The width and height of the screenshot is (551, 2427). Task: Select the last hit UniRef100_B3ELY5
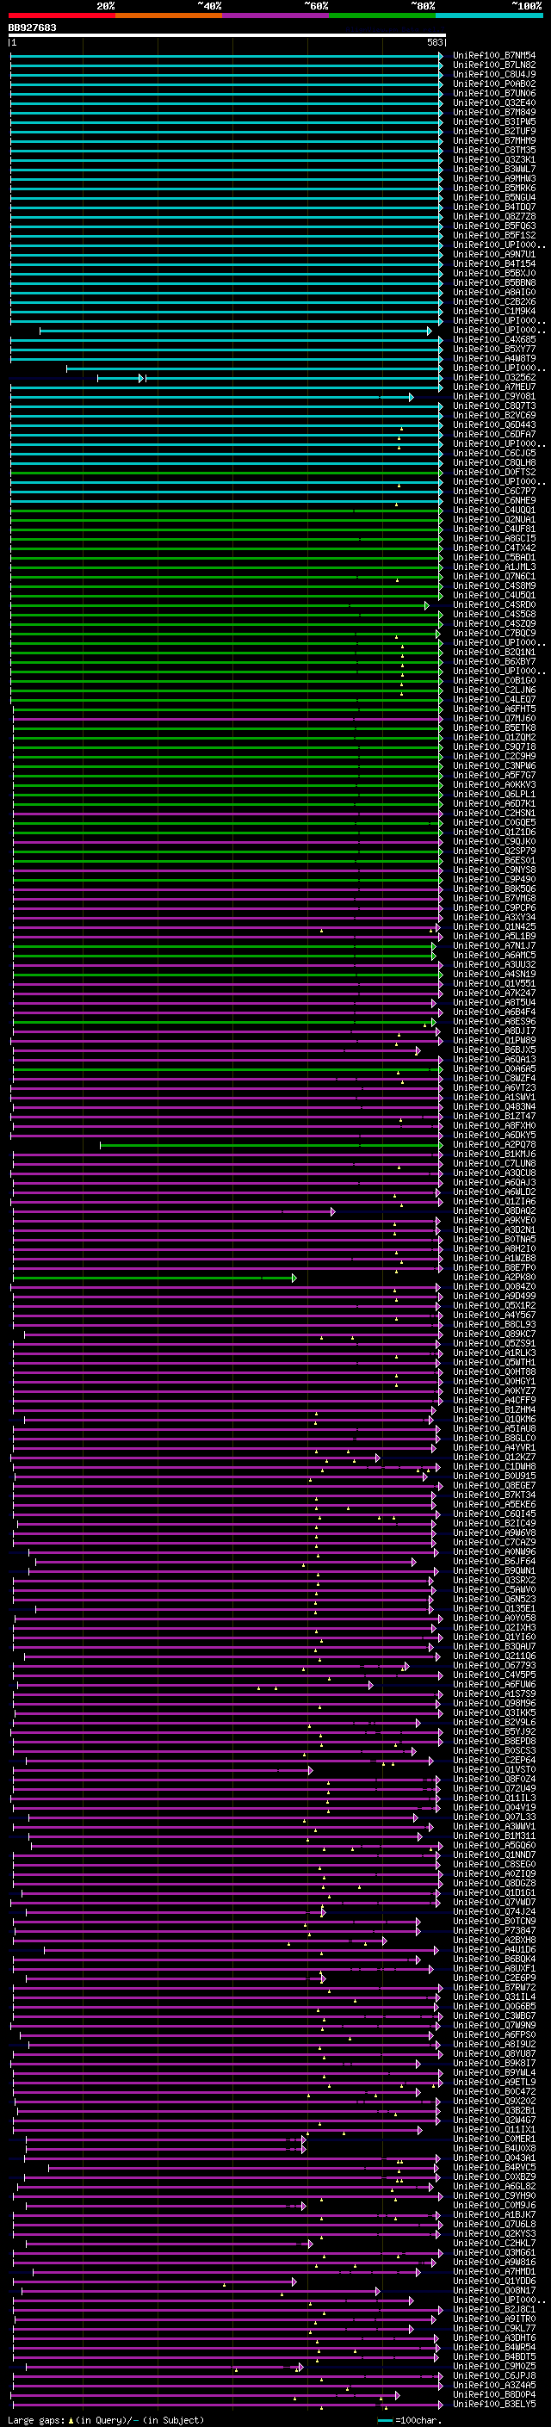[493, 2404]
